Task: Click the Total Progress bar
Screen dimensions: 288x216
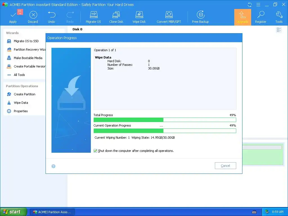Action: click(x=165, y=120)
